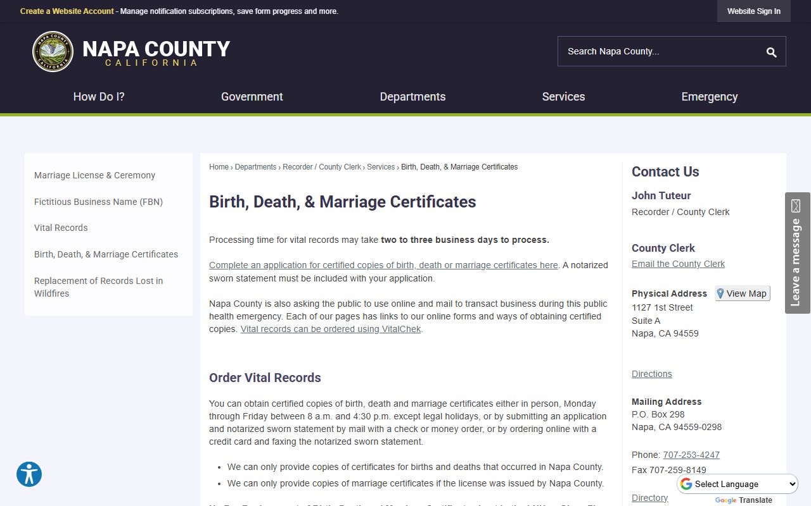Click the Birth, Death, & Marriage Certificates page heading

[342, 202]
